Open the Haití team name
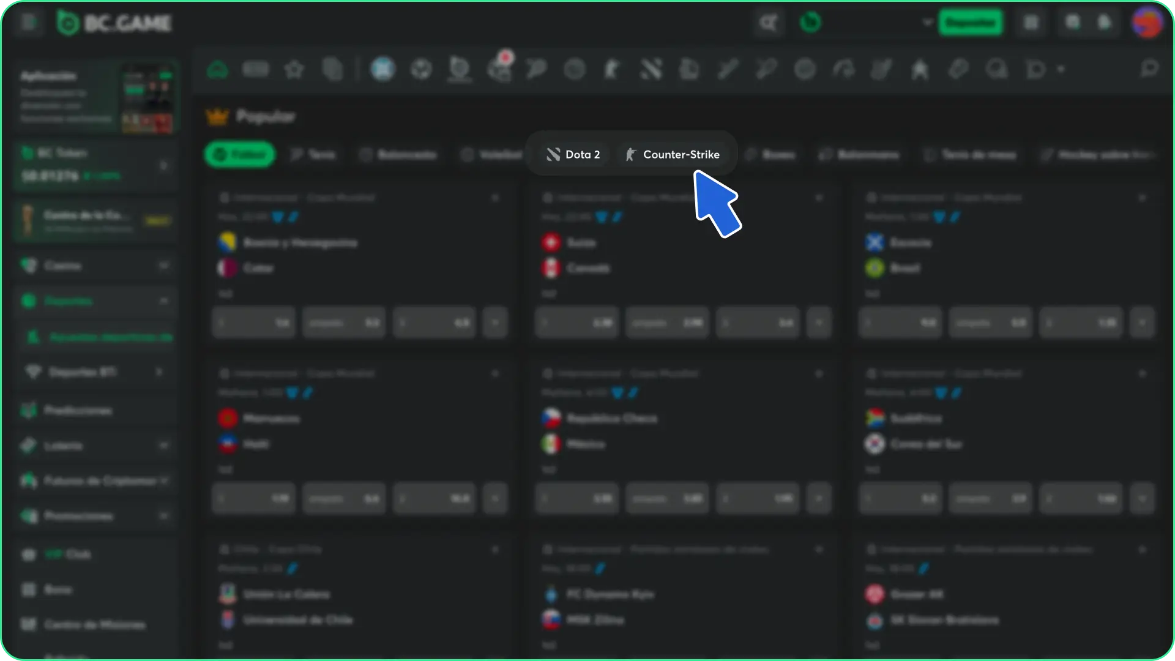Image resolution: width=1175 pixels, height=661 pixels. [256, 444]
